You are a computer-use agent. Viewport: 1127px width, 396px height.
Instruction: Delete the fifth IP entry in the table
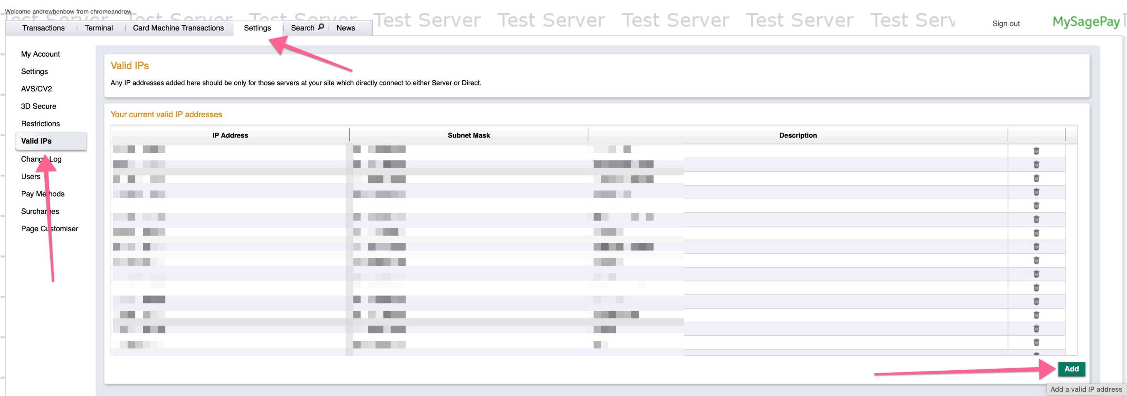(1037, 205)
